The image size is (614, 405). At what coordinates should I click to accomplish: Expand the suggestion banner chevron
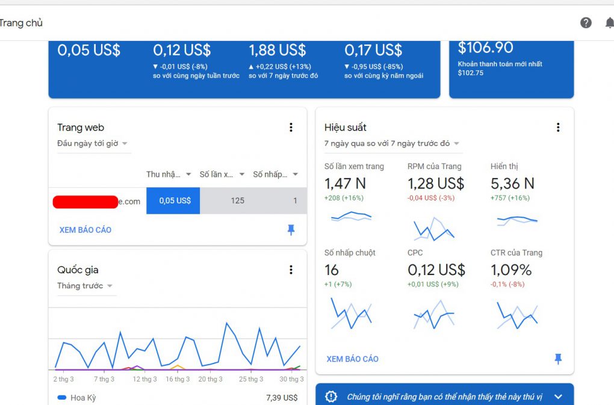click(x=558, y=397)
